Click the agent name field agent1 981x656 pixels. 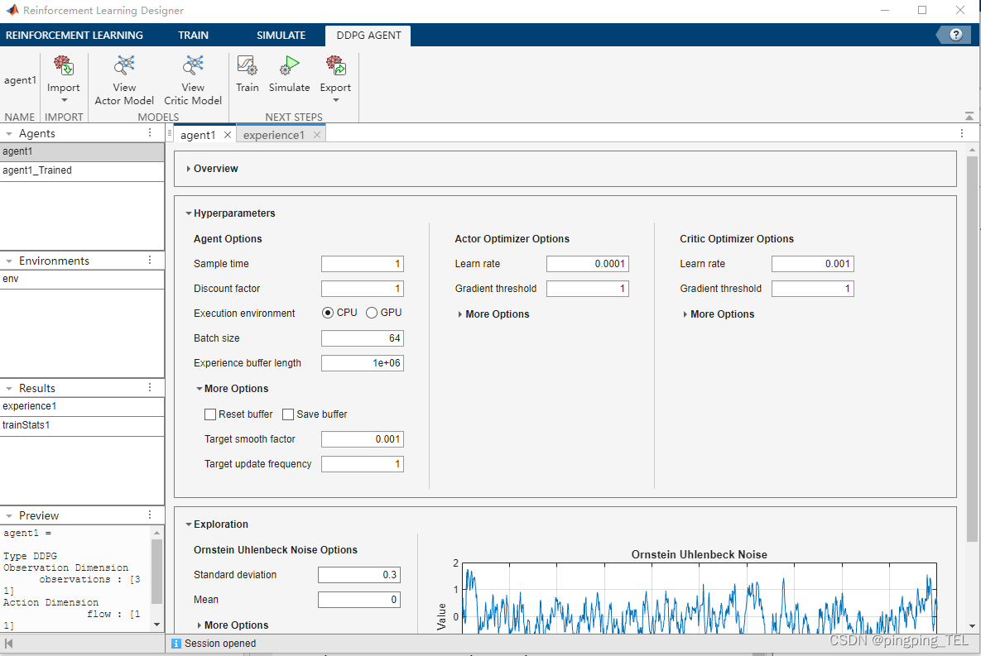(x=20, y=80)
